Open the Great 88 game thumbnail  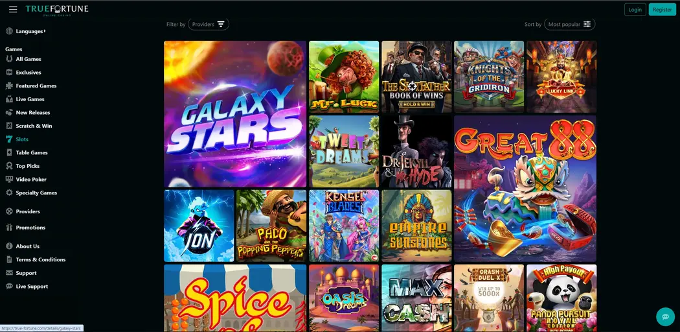[x=525, y=188]
